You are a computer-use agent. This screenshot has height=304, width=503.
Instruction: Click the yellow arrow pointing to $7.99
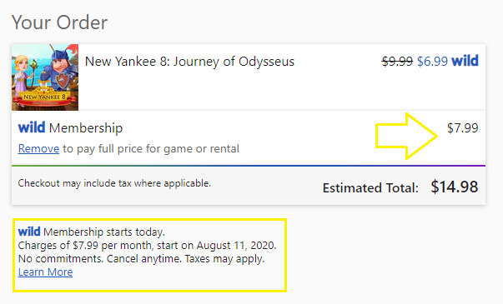[x=406, y=136]
